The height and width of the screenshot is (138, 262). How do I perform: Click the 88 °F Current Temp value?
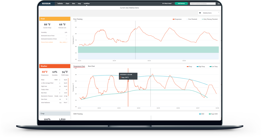tap(47, 25)
